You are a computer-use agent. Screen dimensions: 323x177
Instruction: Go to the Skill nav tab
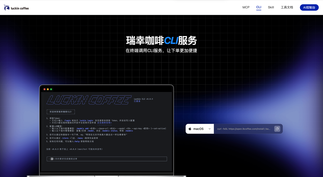click(x=271, y=7)
